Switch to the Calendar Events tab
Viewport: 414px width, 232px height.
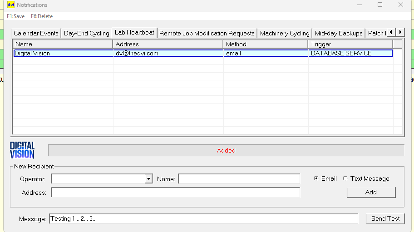(x=36, y=33)
